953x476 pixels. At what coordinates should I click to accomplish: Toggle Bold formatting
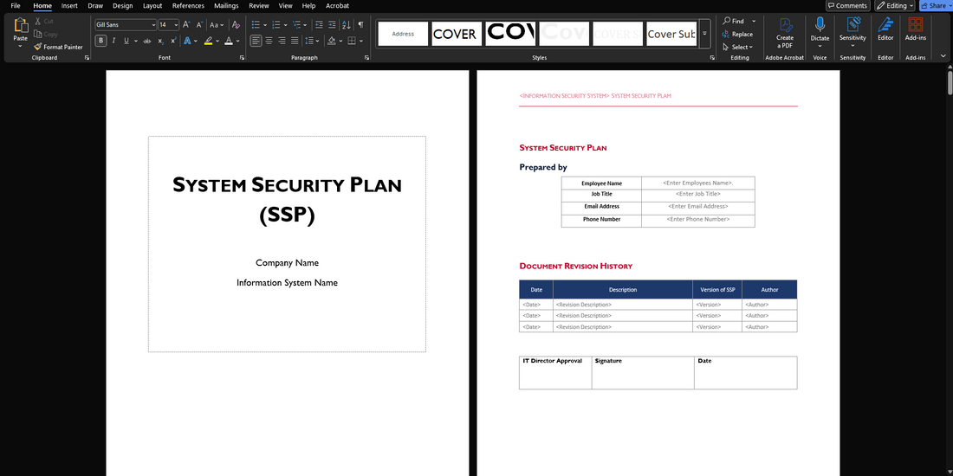click(101, 41)
